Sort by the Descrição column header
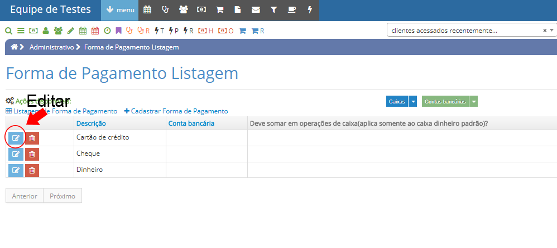The height and width of the screenshot is (248, 557). [x=91, y=123]
